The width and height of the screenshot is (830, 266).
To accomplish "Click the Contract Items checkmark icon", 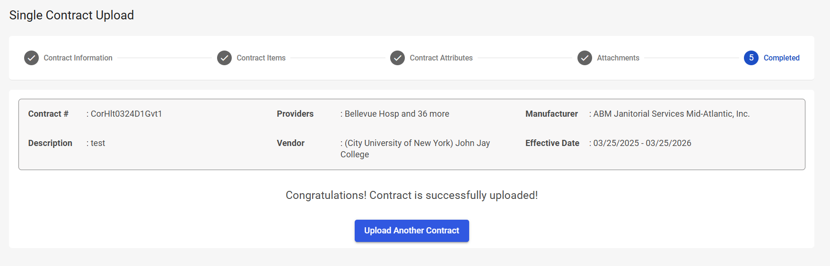I will click(224, 58).
